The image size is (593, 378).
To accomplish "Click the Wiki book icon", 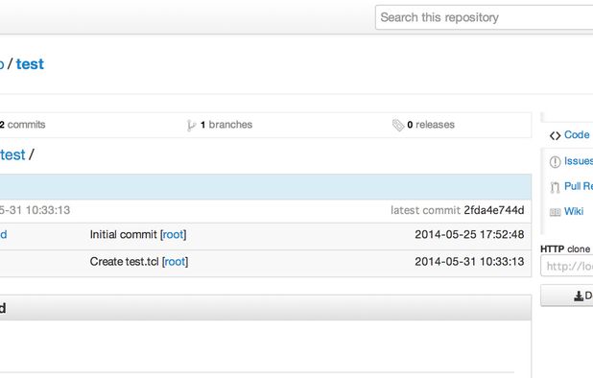I will pos(555,212).
